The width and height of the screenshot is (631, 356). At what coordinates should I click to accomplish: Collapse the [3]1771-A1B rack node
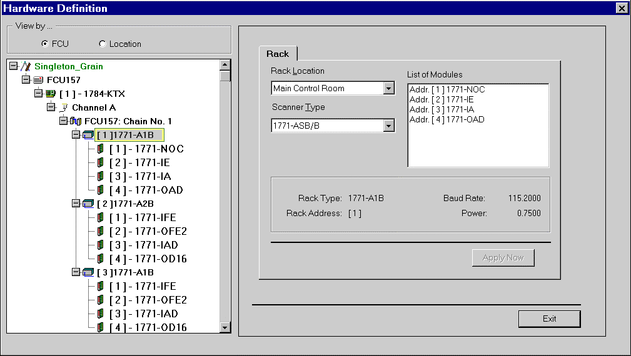pos(76,272)
